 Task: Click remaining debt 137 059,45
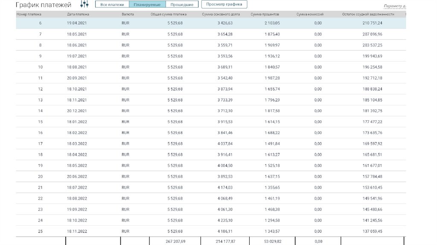[x=372, y=231]
